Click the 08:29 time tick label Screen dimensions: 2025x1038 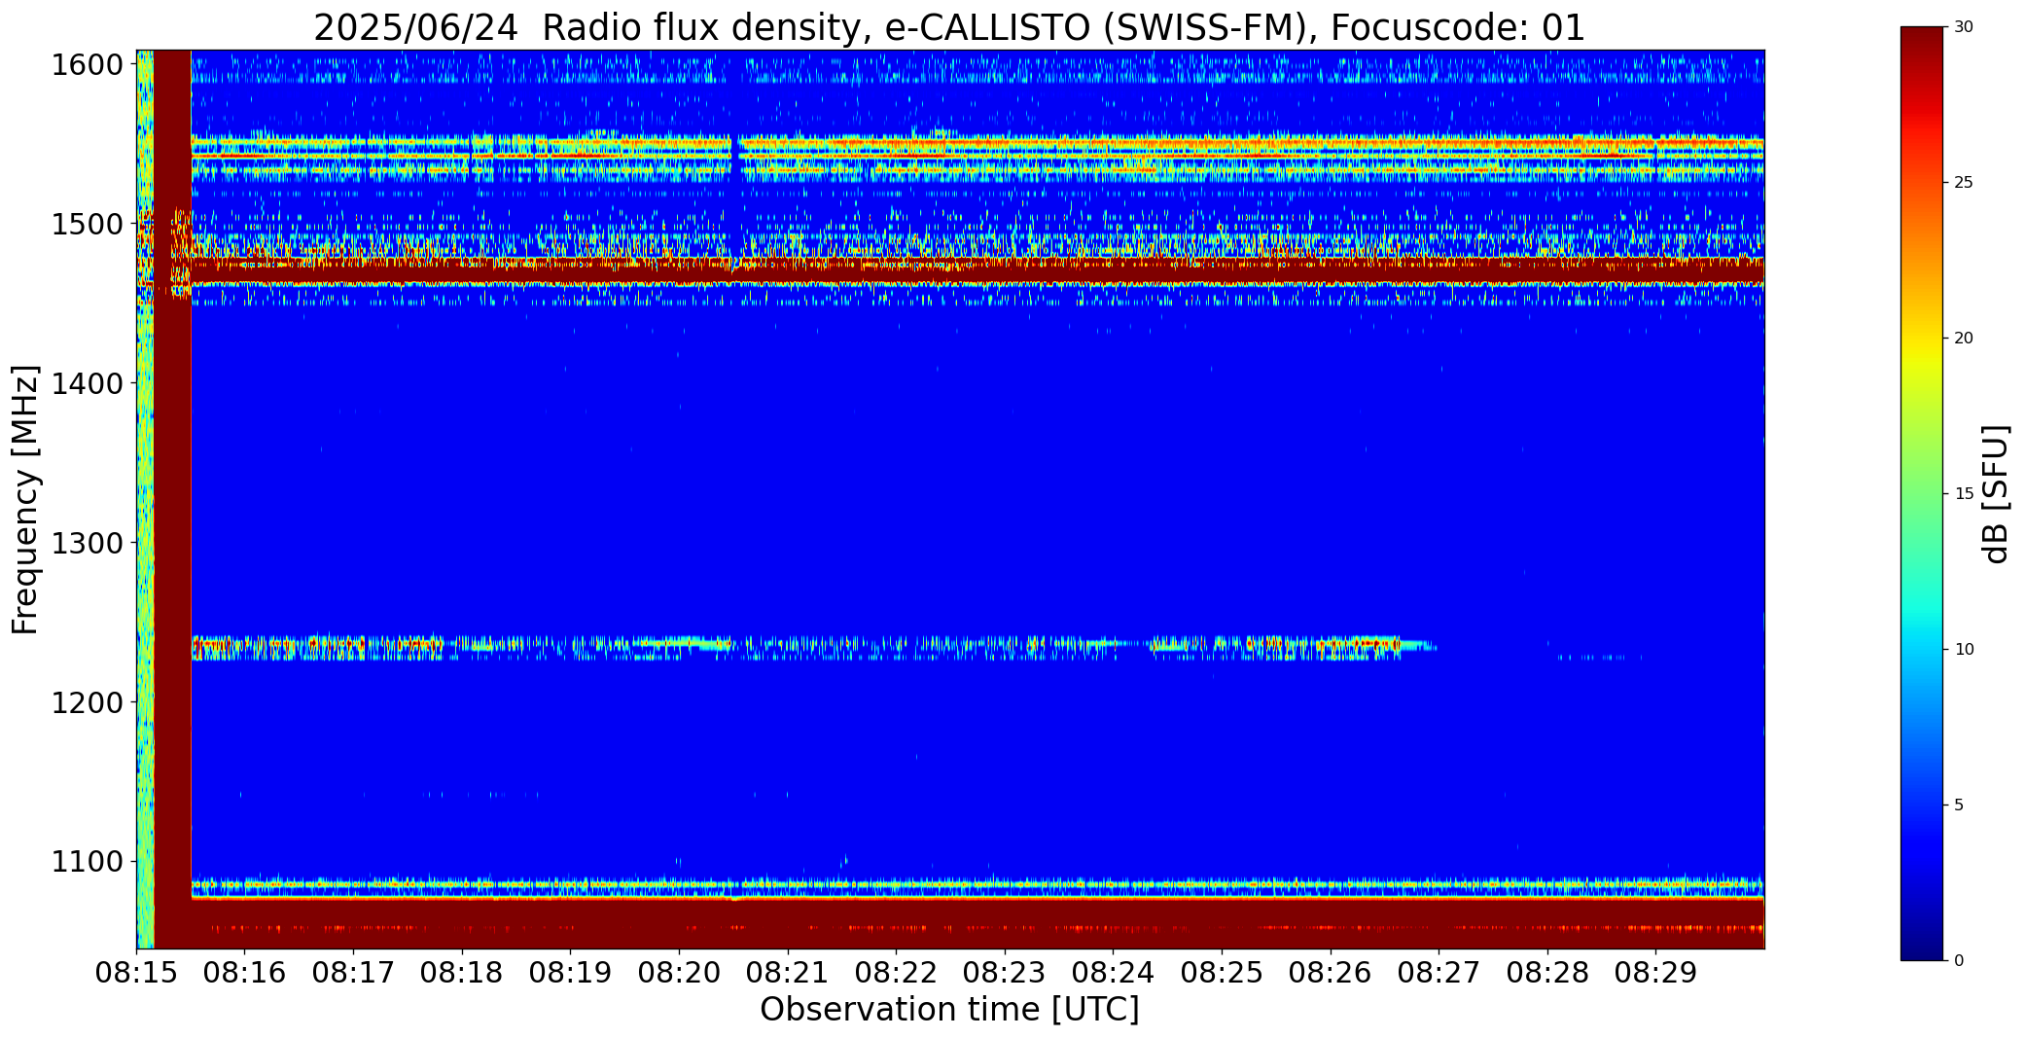(x=1656, y=973)
